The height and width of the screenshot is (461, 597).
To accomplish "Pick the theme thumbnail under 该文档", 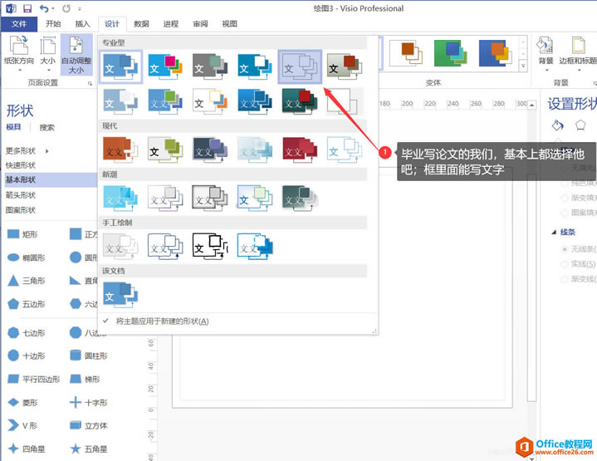I will coord(120,295).
